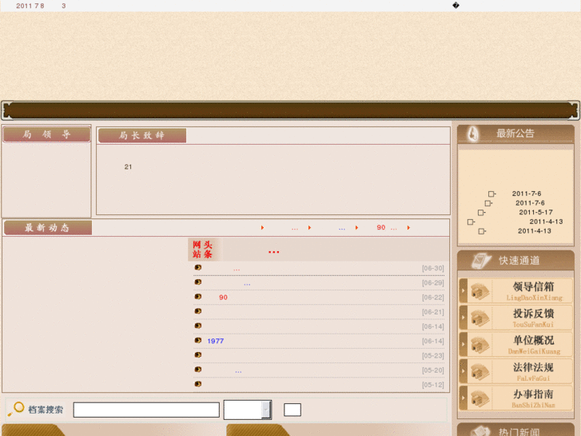This screenshot has width=581, height=436.
Task: Click the announcement icon beside 2011-5-17
Action: (481, 213)
